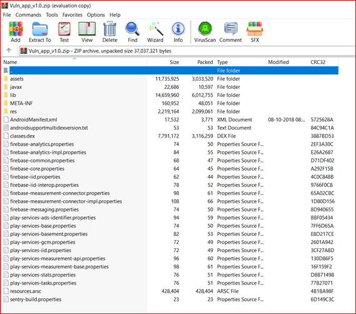The image size is (356, 314).
Task: Run the VirusScan bug icon
Action: pyautogui.click(x=205, y=29)
